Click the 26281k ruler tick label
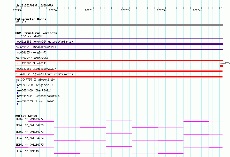 point(89,10)
